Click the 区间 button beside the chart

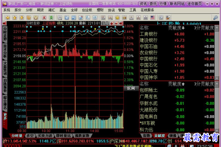pos(131,88)
